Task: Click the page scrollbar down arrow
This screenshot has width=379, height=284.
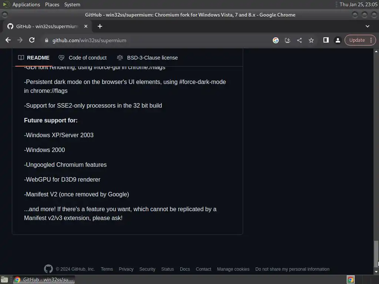Action: (x=376, y=272)
